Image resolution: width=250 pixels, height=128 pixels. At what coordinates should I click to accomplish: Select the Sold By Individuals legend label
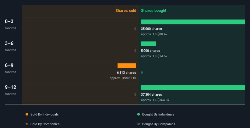44,114
